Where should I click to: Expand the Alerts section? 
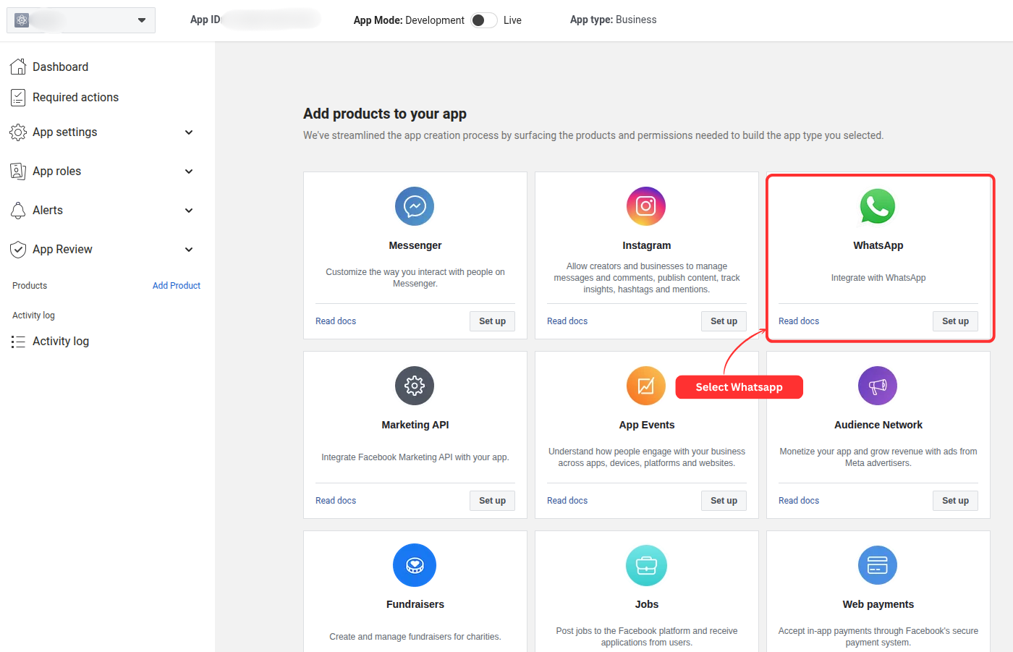pos(189,211)
